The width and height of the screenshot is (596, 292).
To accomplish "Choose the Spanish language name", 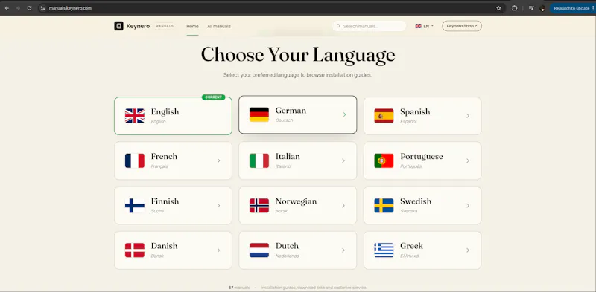I will 415,112.
